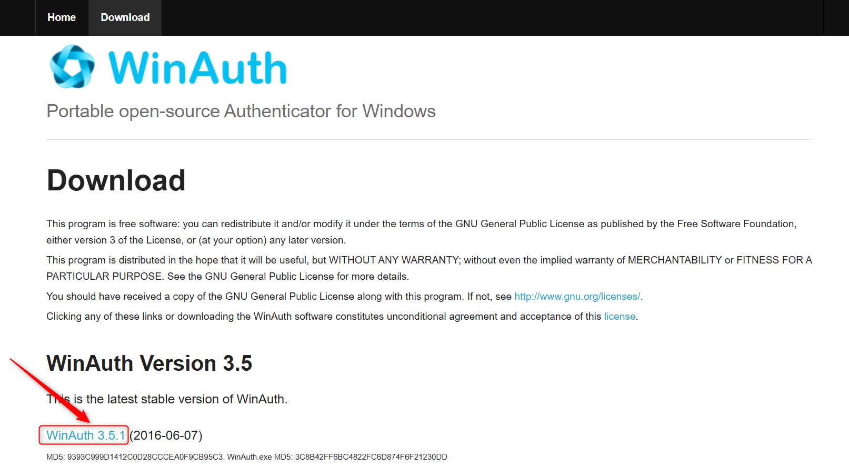This screenshot has height=467, width=849.
Task: Click the red arrow annotation
Action: pyautogui.click(x=50, y=390)
